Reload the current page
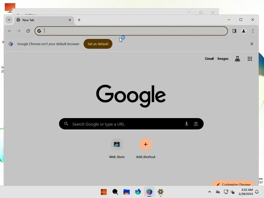264x198 pixels. tap(28, 31)
